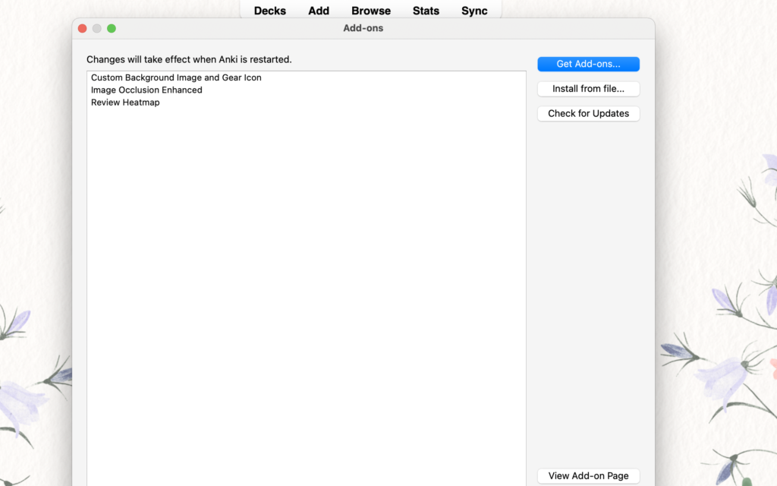Open View Add-on Page
Screen dimensions: 777x486
tap(588, 475)
